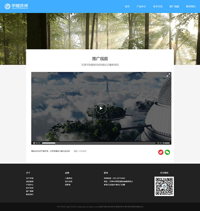Click the WeChat QR code image
Screen dimensions: 200x211
point(164,186)
